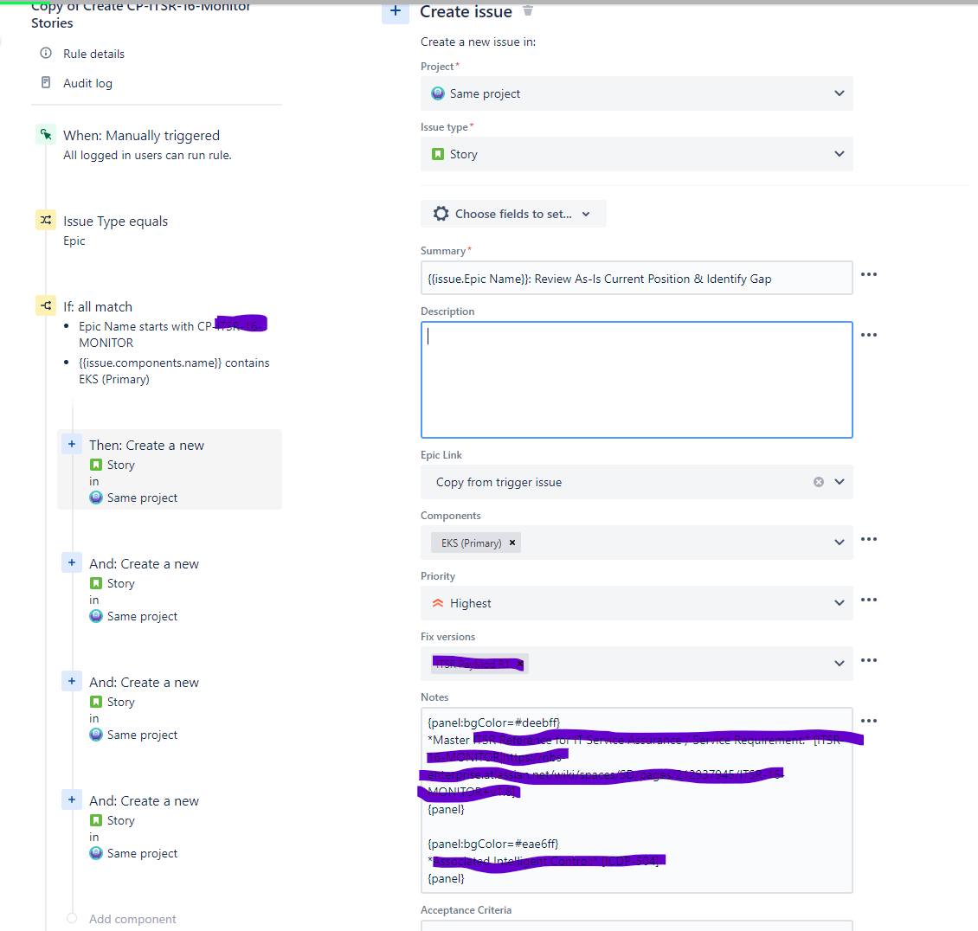Click into the Notes text area

[636, 800]
